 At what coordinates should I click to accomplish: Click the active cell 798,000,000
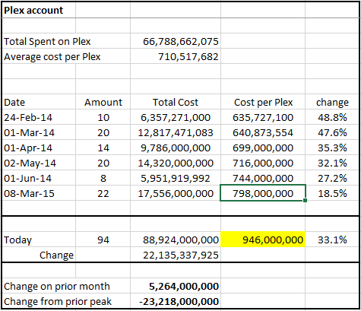263,193
